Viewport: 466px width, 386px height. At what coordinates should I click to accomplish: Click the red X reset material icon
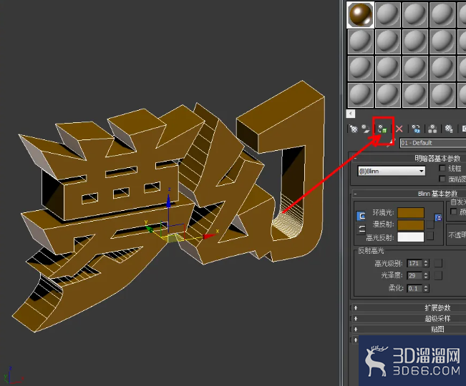[399, 129]
